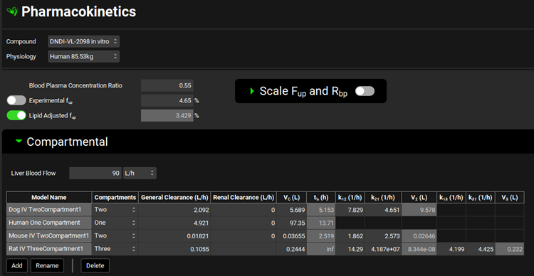This screenshot has width=534, height=276.
Task: Edit Blood Plasma Concentration Ratio field
Action: coord(167,85)
